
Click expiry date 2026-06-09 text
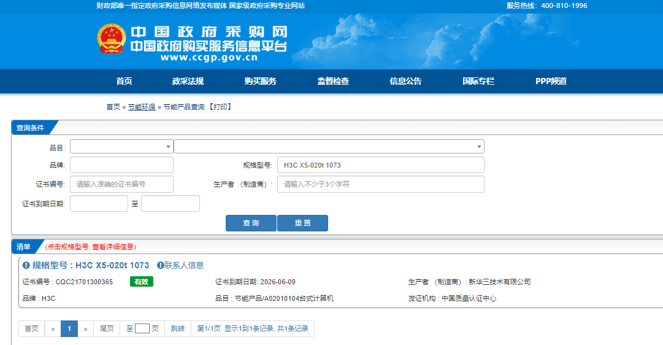click(278, 282)
